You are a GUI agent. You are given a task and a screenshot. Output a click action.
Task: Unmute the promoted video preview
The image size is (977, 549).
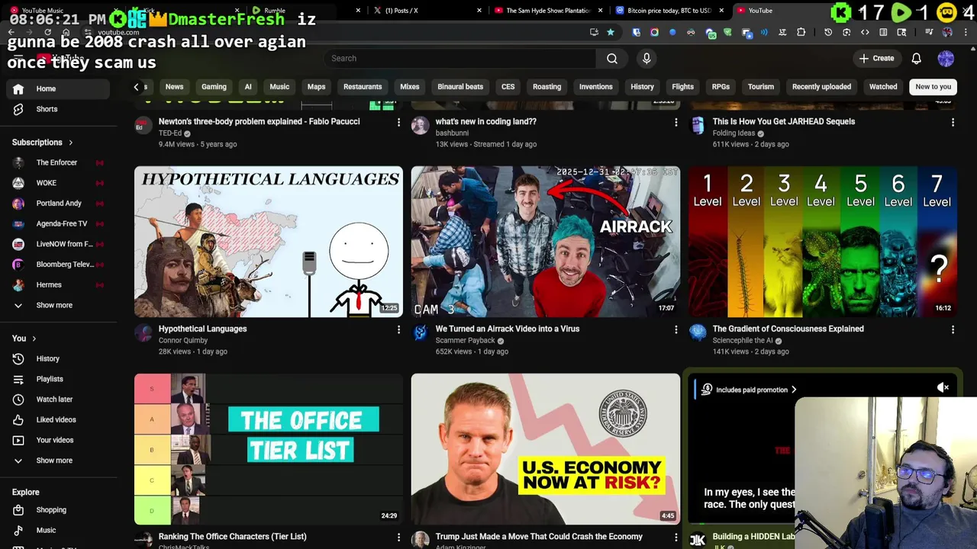pos(943,387)
